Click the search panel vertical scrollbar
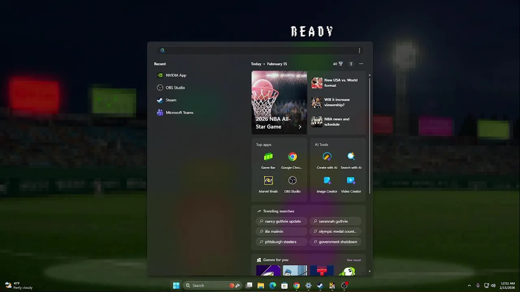 tap(369, 136)
